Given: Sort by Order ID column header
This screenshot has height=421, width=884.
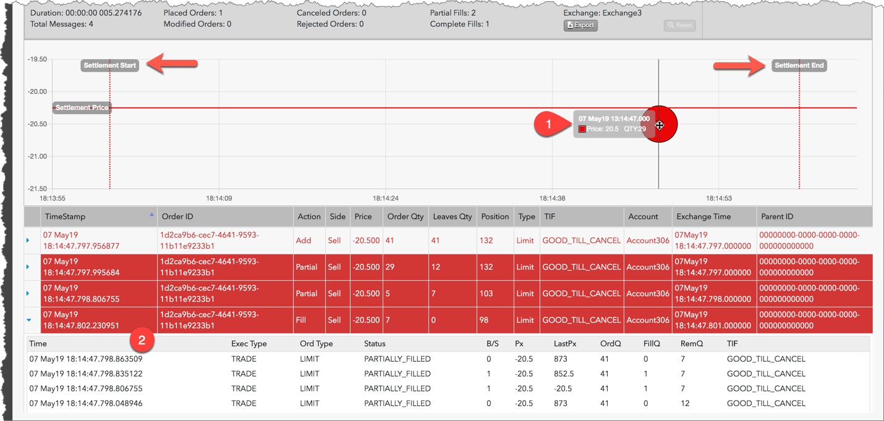Looking at the screenshot, I should pos(177,217).
